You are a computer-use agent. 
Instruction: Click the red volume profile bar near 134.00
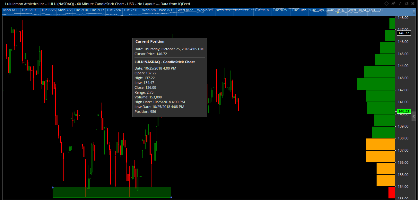(391, 193)
